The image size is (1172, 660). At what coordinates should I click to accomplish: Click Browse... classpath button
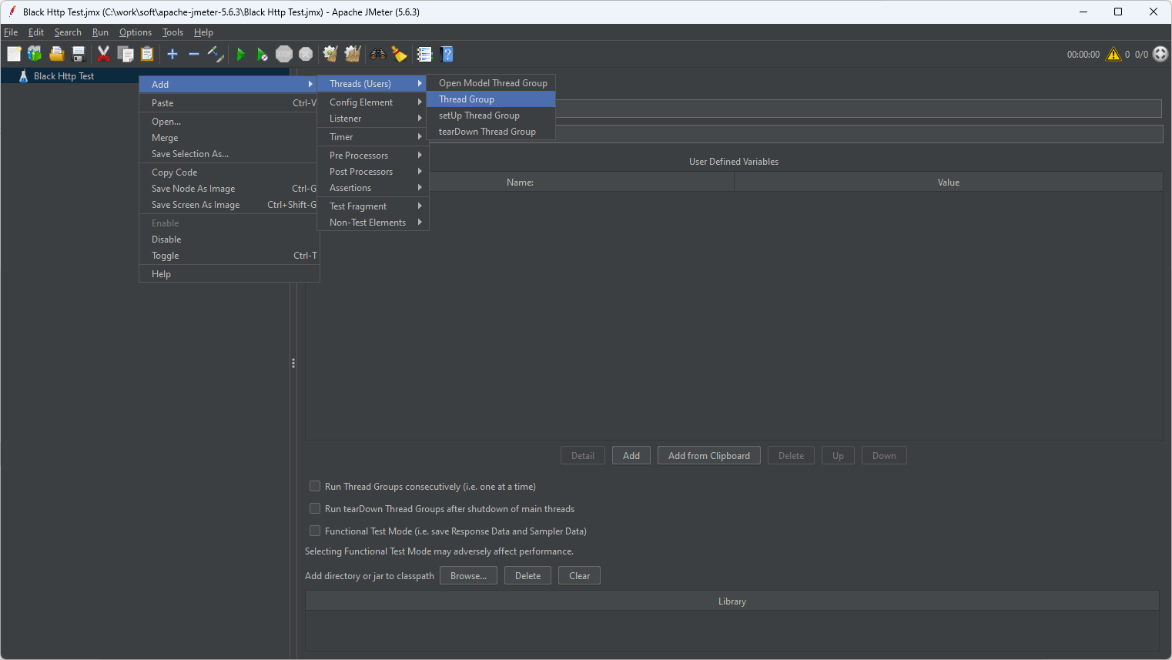468,575
